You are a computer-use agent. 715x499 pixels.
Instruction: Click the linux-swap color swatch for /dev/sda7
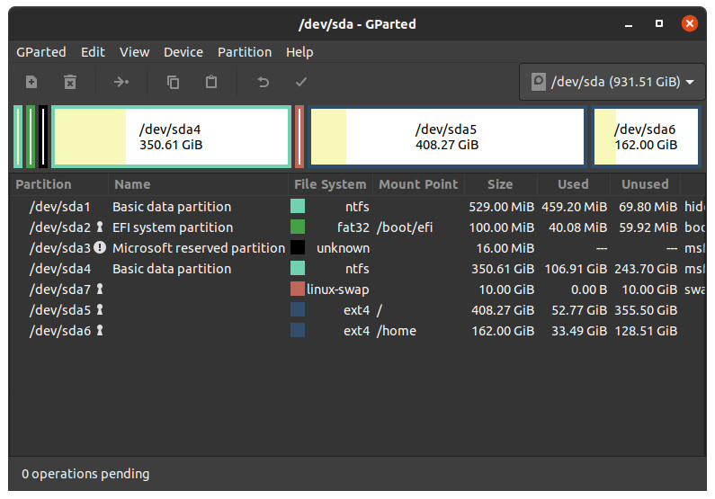click(x=298, y=290)
